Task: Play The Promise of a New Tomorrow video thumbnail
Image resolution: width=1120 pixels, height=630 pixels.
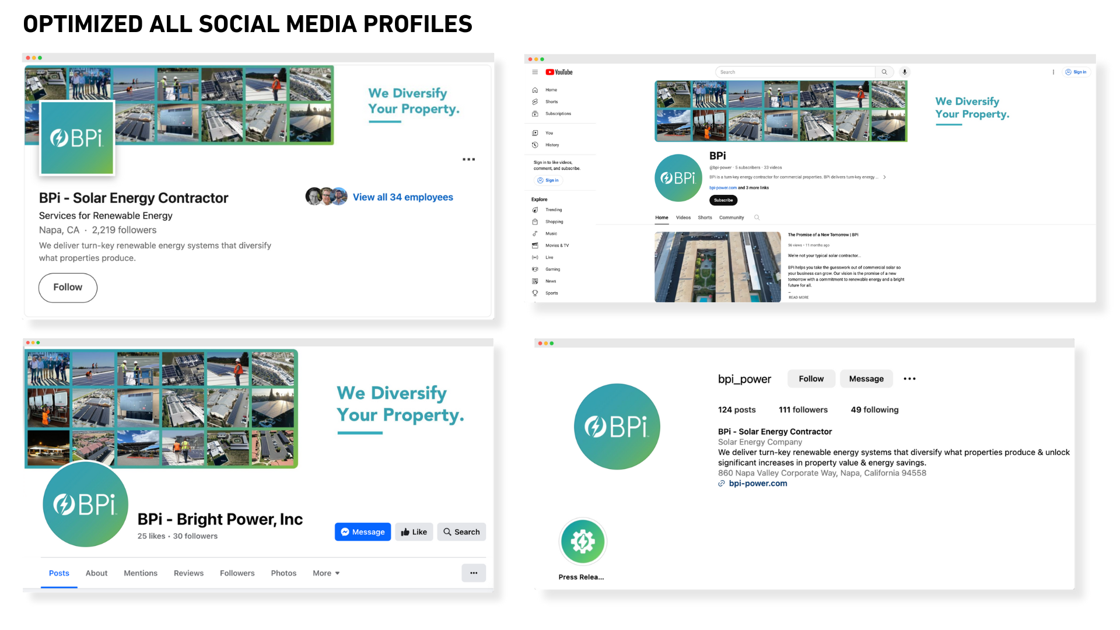Action: click(x=717, y=267)
